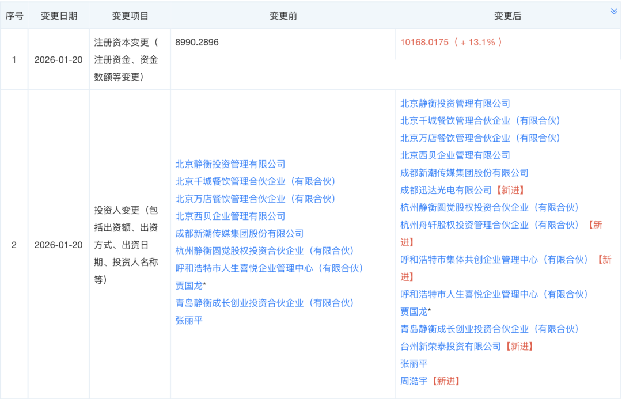This screenshot has height=399, width=622.
Task: Click the red 10168.0175 registered capital value
Action: click(424, 42)
